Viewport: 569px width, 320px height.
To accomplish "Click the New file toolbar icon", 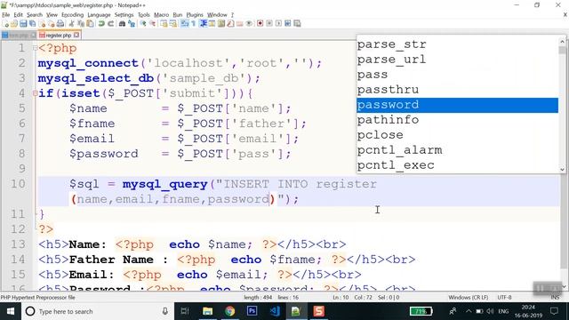I will (6, 24).
